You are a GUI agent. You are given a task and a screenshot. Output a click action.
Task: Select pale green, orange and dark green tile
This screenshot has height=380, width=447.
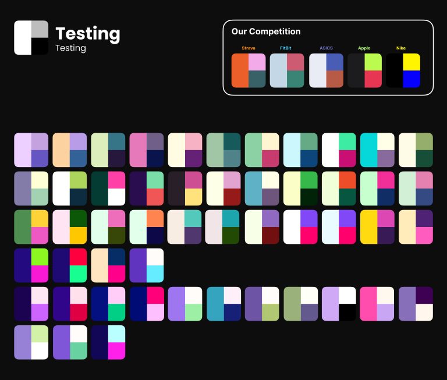339,189
